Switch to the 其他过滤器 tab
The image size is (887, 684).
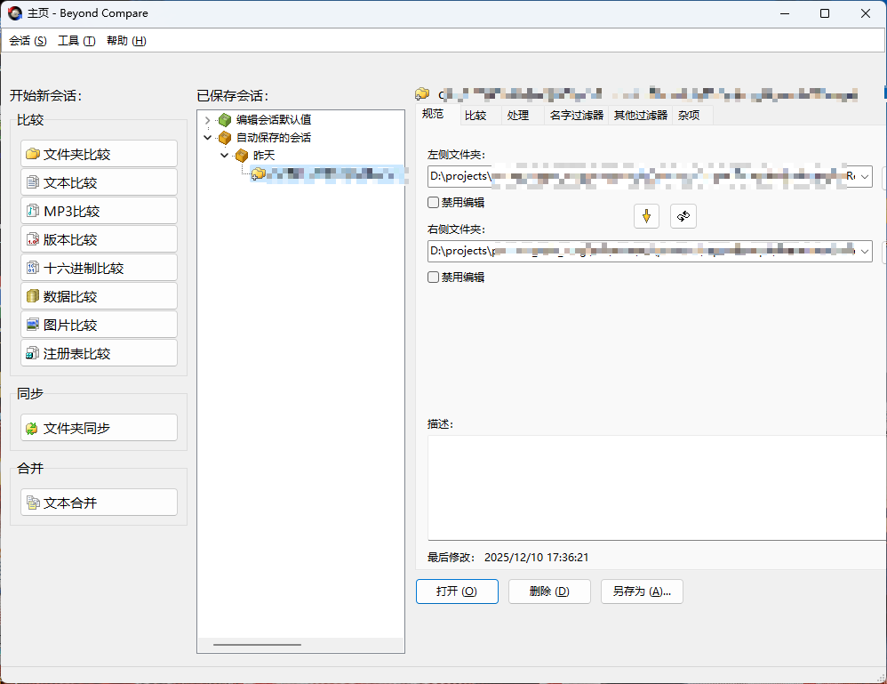pyautogui.click(x=641, y=116)
